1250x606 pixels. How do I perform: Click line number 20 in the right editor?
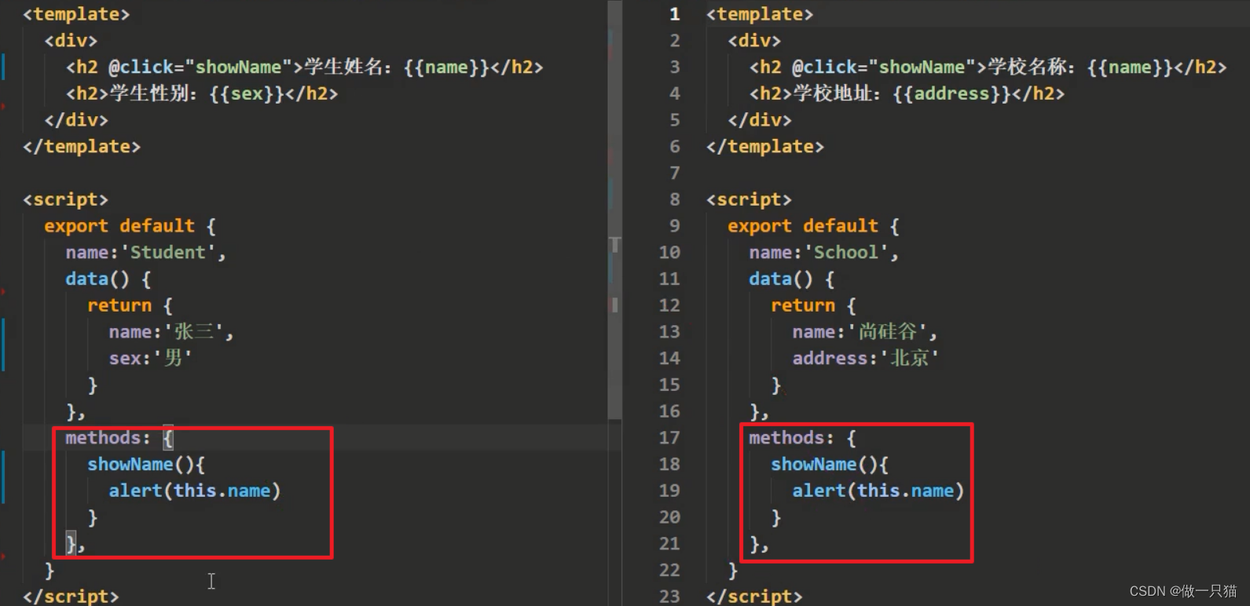[669, 517]
